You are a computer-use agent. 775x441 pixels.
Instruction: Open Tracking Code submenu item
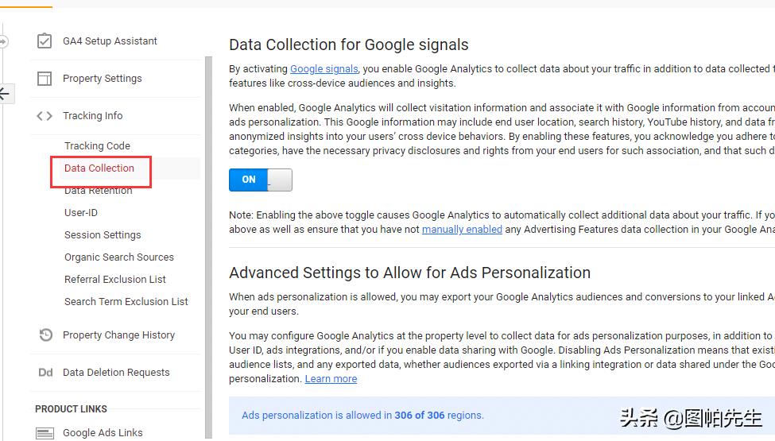point(97,146)
